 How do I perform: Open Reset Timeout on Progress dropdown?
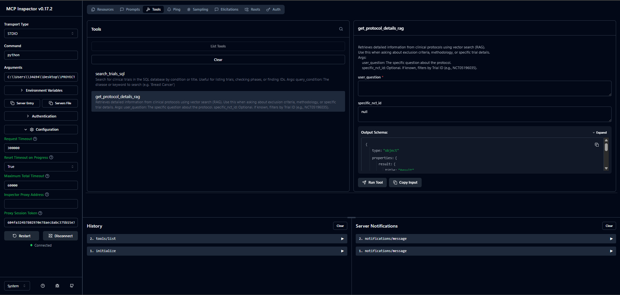click(x=41, y=167)
